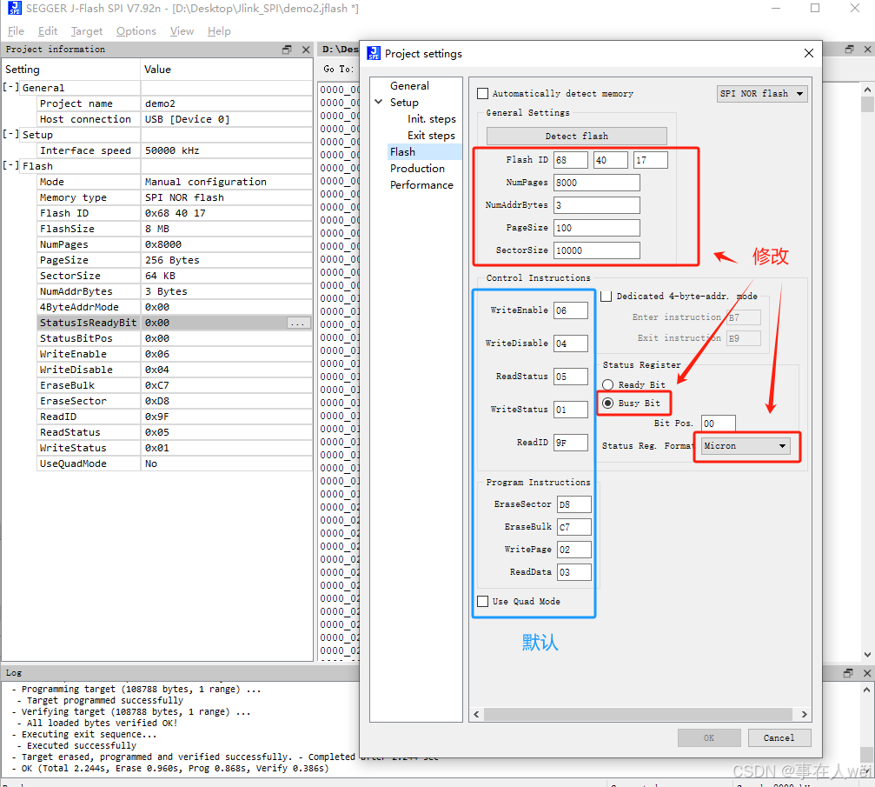Close the Project information panel
This screenshot has height=787, width=875.
click(x=306, y=50)
